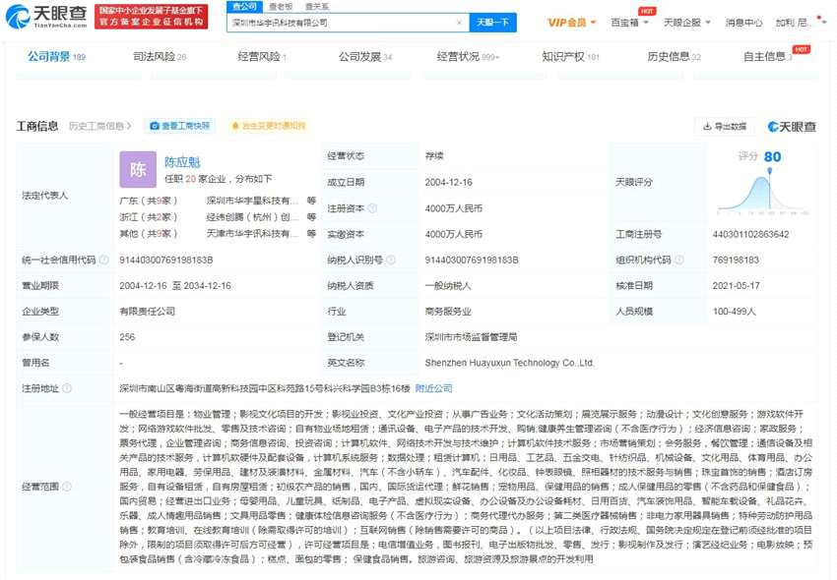Clear the search box with the X icon
The width and height of the screenshot is (837, 580).
click(459, 23)
